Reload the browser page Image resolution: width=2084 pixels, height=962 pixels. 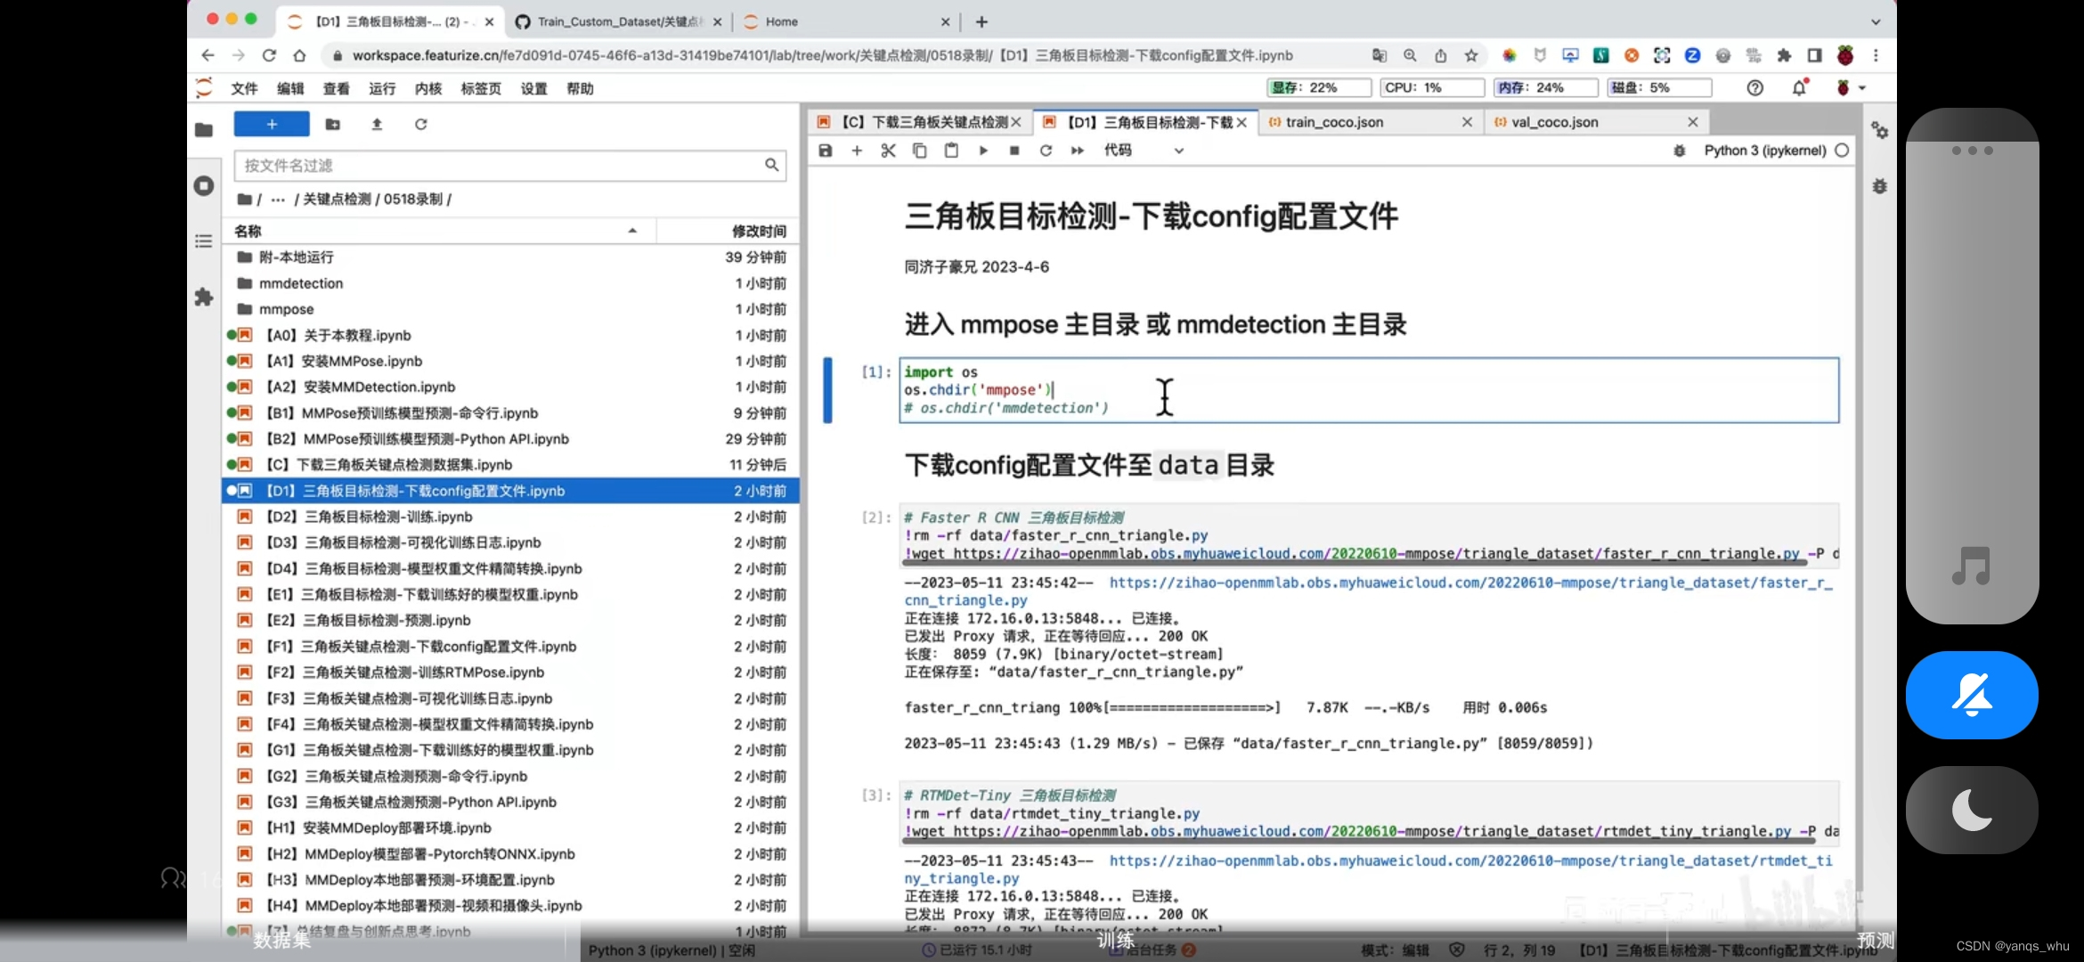[x=269, y=55]
